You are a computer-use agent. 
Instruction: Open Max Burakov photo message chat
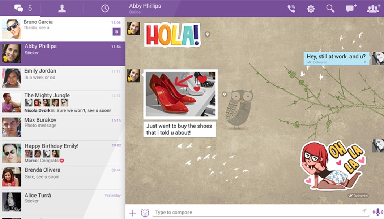(x=63, y=127)
